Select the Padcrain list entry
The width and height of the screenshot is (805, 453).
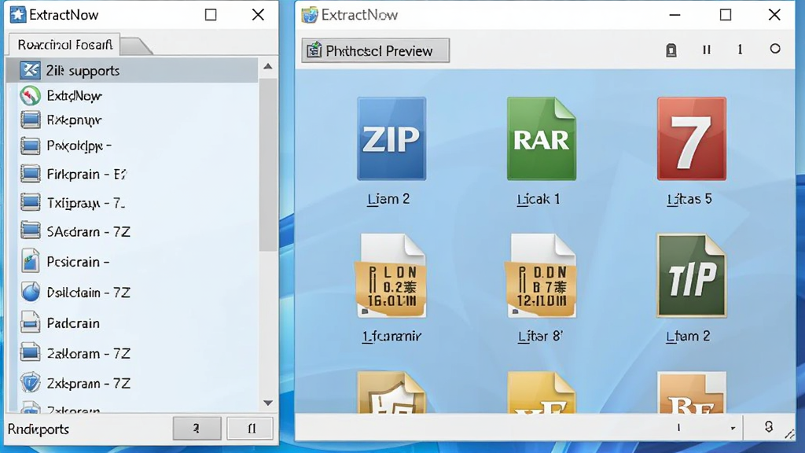(132, 323)
